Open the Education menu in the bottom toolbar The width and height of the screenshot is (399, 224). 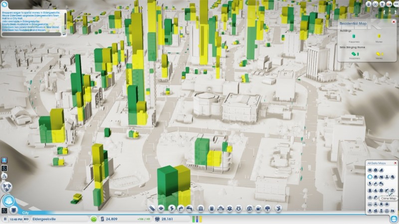coord(250,209)
